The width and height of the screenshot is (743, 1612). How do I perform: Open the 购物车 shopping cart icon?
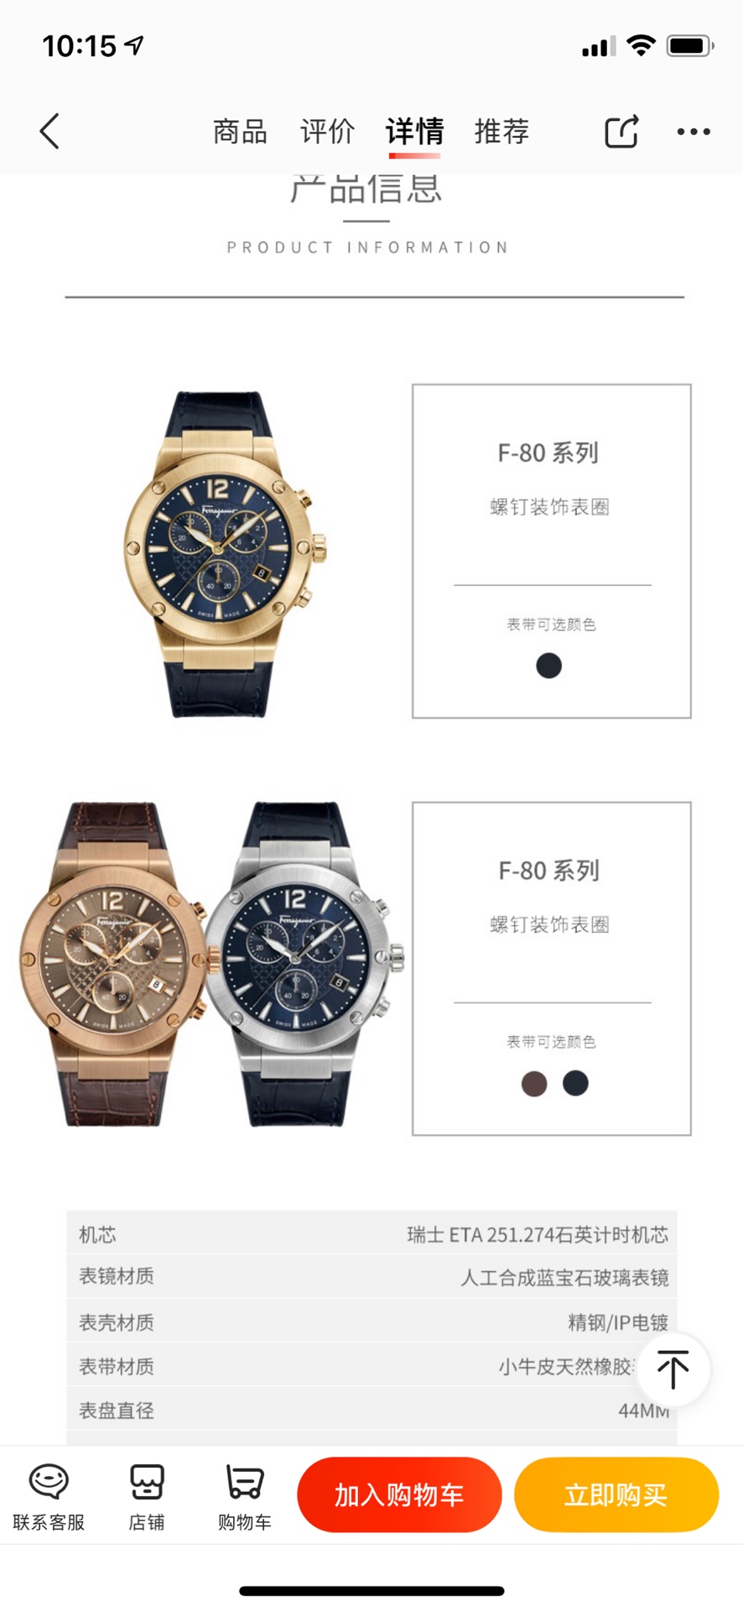pos(245,1498)
